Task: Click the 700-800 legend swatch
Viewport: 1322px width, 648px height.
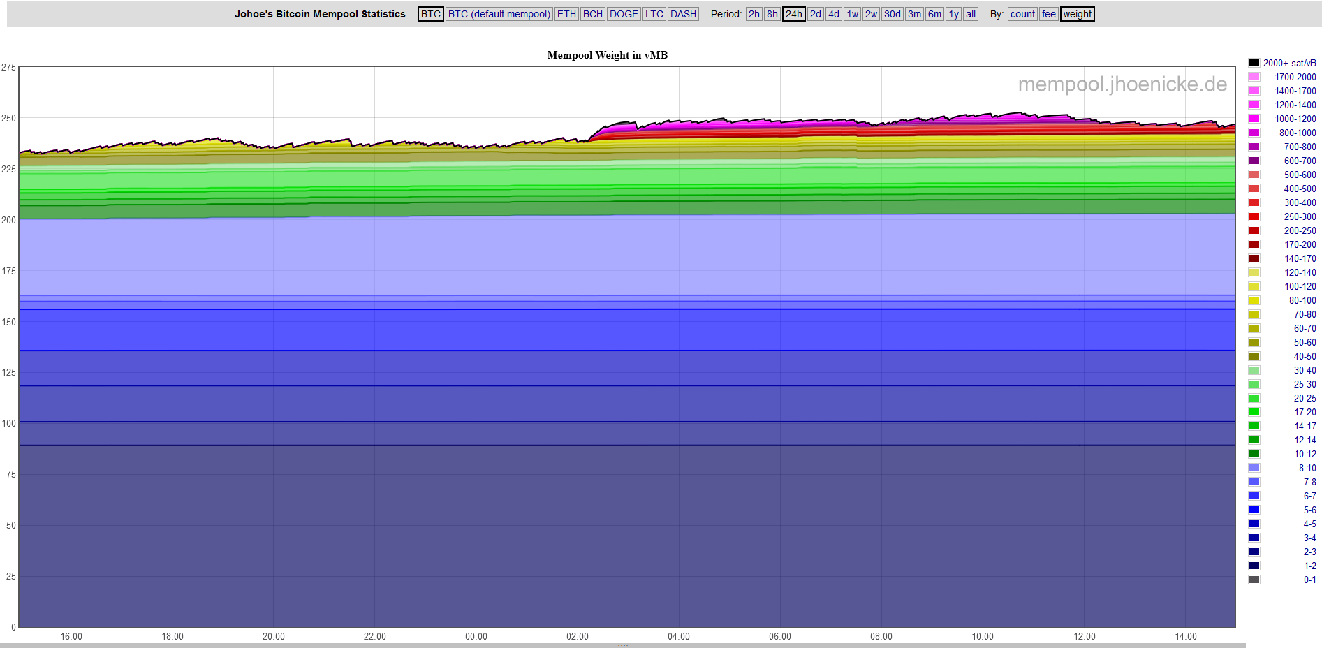Action: point(1254,147)
